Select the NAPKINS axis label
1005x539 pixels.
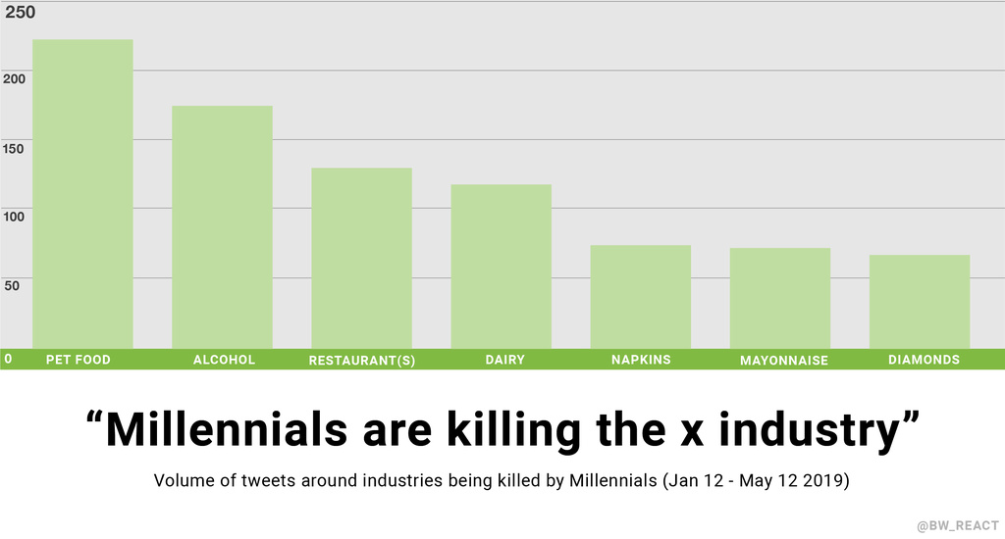click(640, 360)
